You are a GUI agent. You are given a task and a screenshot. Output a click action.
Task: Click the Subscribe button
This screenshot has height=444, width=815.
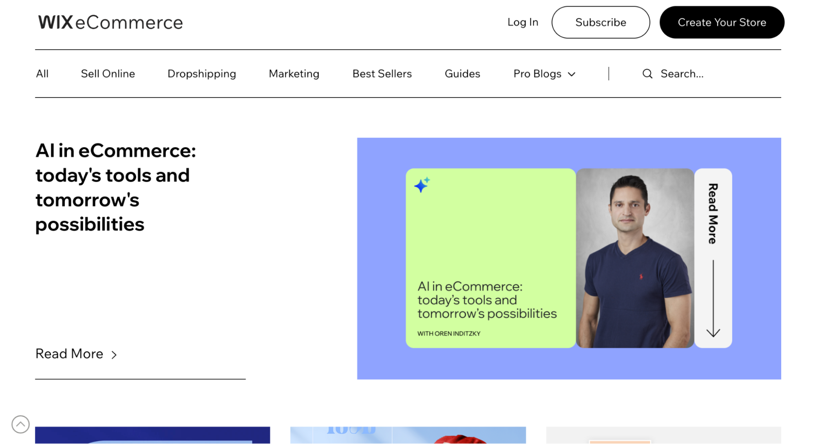click(601, 22)
